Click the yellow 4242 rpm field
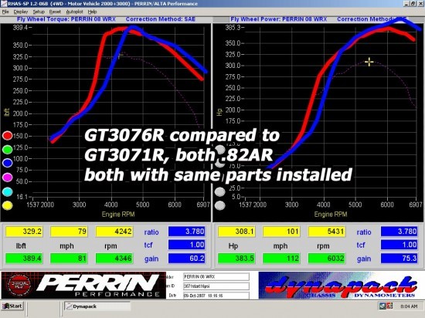Viewport: 425px width, 318px height. point(114,232)
